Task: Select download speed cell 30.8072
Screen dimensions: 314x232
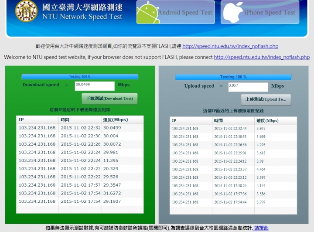Action: (x=123, y=144)
